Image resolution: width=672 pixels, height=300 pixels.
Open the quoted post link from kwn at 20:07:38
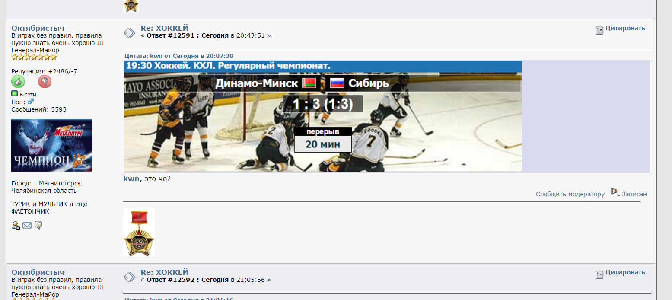(179, 56)
